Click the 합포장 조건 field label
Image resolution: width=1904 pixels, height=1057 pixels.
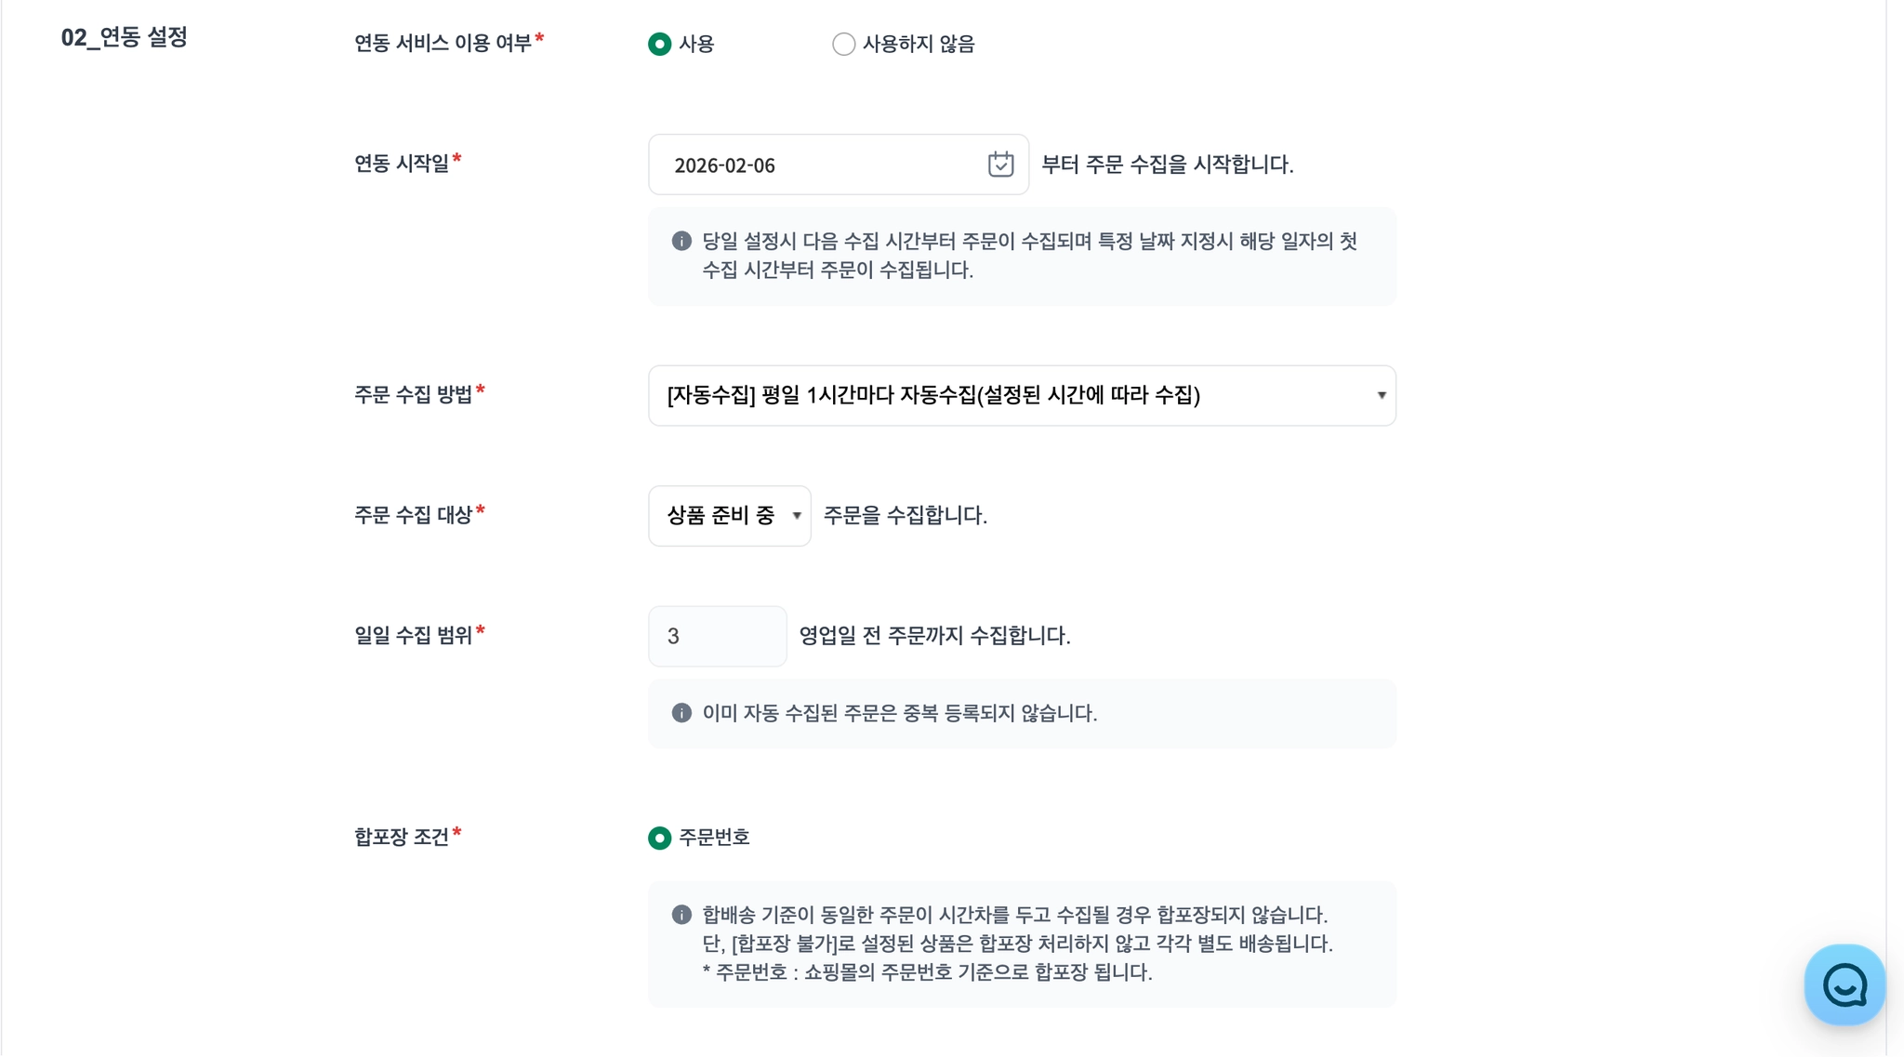click(402, 837)
